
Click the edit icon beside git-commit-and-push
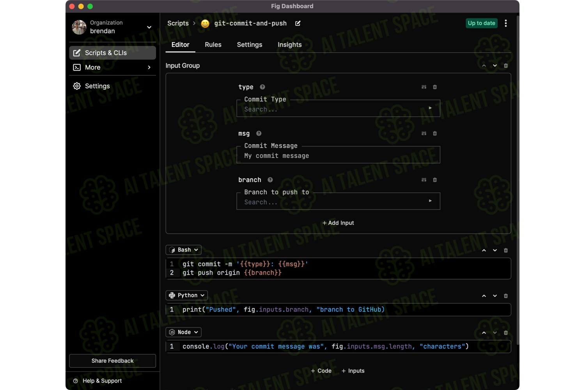(x=298, y=23)
